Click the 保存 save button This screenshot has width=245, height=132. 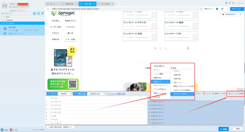click(x=238, y=129)
